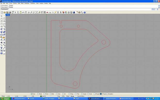Cut selection with the scissors icon
Viewport: 160px width, 100px height.
(15, 12)
